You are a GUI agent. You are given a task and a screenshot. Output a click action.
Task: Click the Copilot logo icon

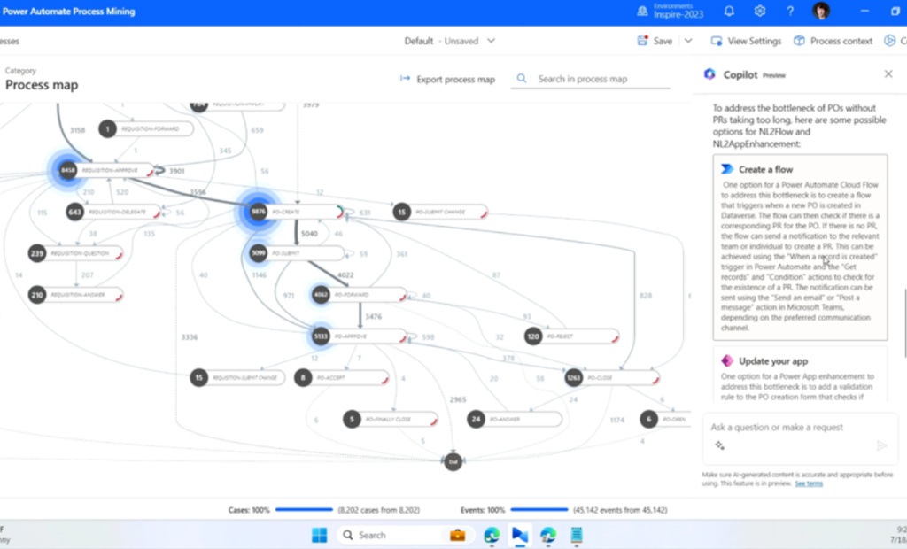point(709,74)
